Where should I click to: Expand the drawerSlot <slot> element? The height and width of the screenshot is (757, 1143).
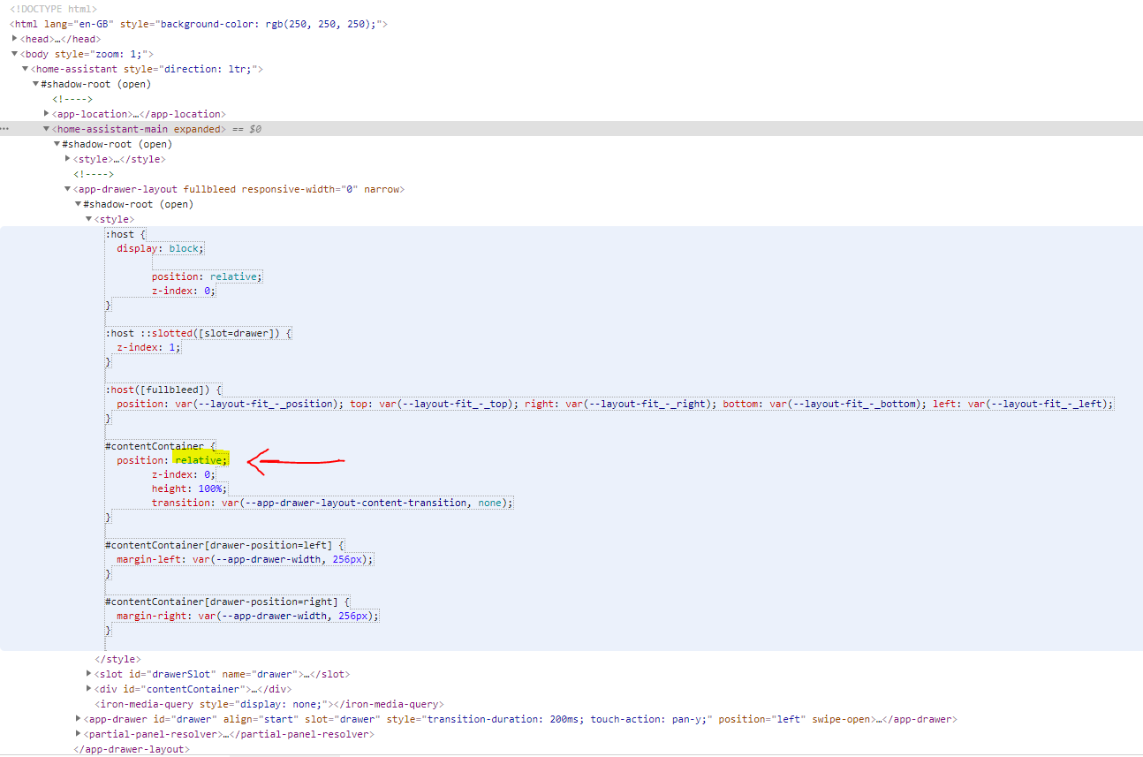(x=87, y=673)
